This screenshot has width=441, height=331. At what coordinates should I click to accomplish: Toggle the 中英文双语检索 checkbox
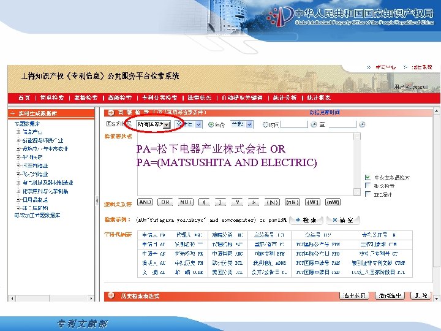[367, 177]
